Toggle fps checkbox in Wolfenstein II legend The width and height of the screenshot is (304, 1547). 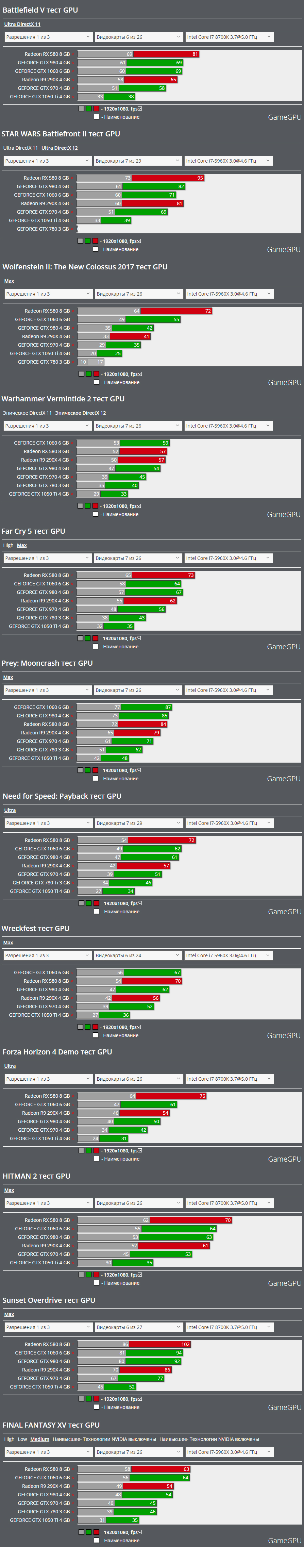(139, 374)
